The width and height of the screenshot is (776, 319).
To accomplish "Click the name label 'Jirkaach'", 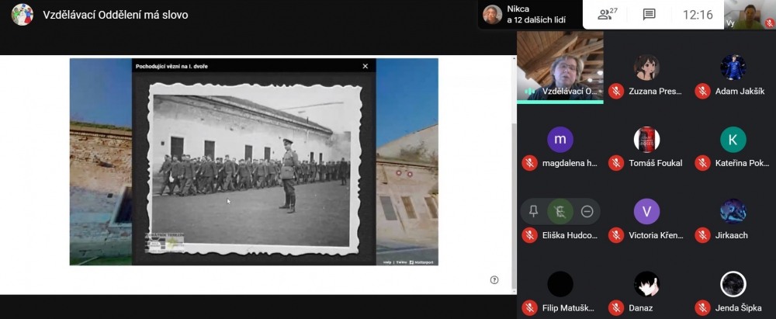I will pyautogui.click(x=732, y=235).
